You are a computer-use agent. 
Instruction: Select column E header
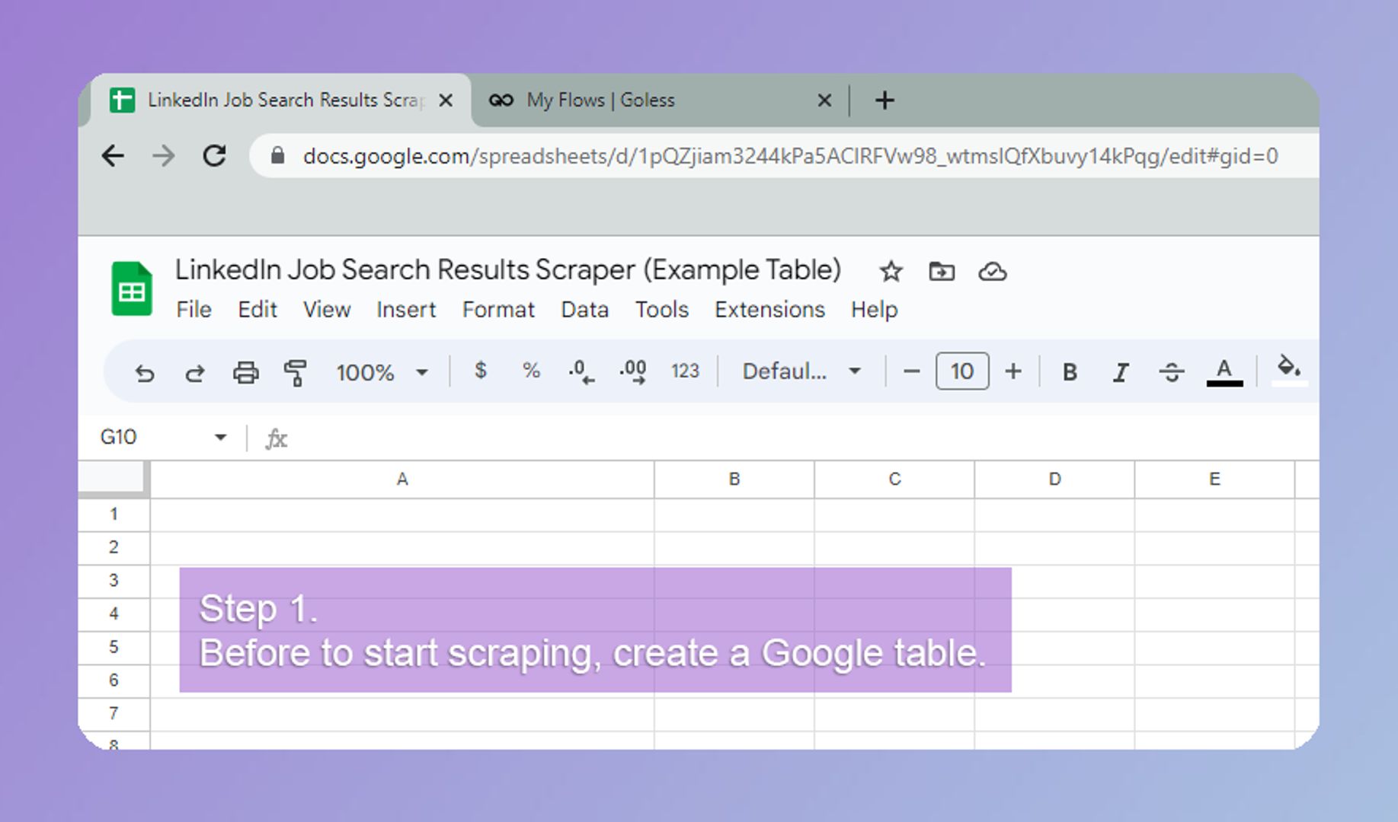click(1214, 479)
